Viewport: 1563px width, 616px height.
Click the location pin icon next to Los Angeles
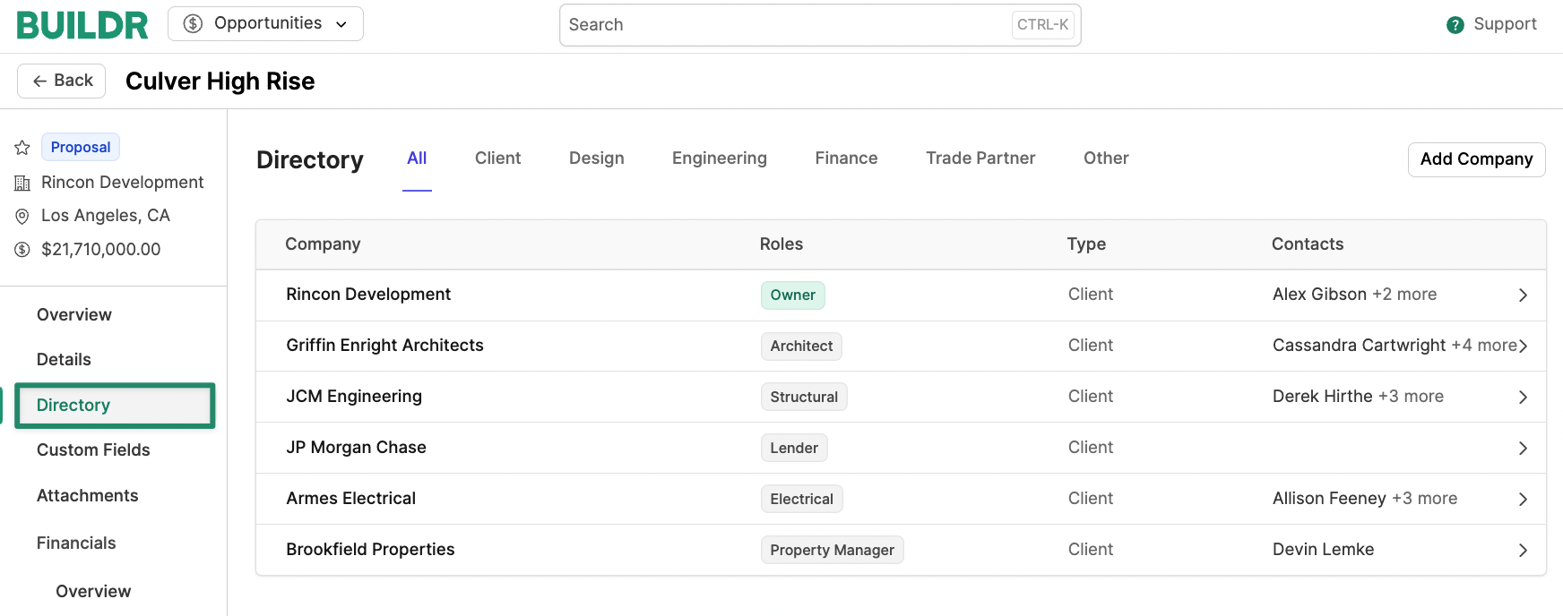point(22,217)
